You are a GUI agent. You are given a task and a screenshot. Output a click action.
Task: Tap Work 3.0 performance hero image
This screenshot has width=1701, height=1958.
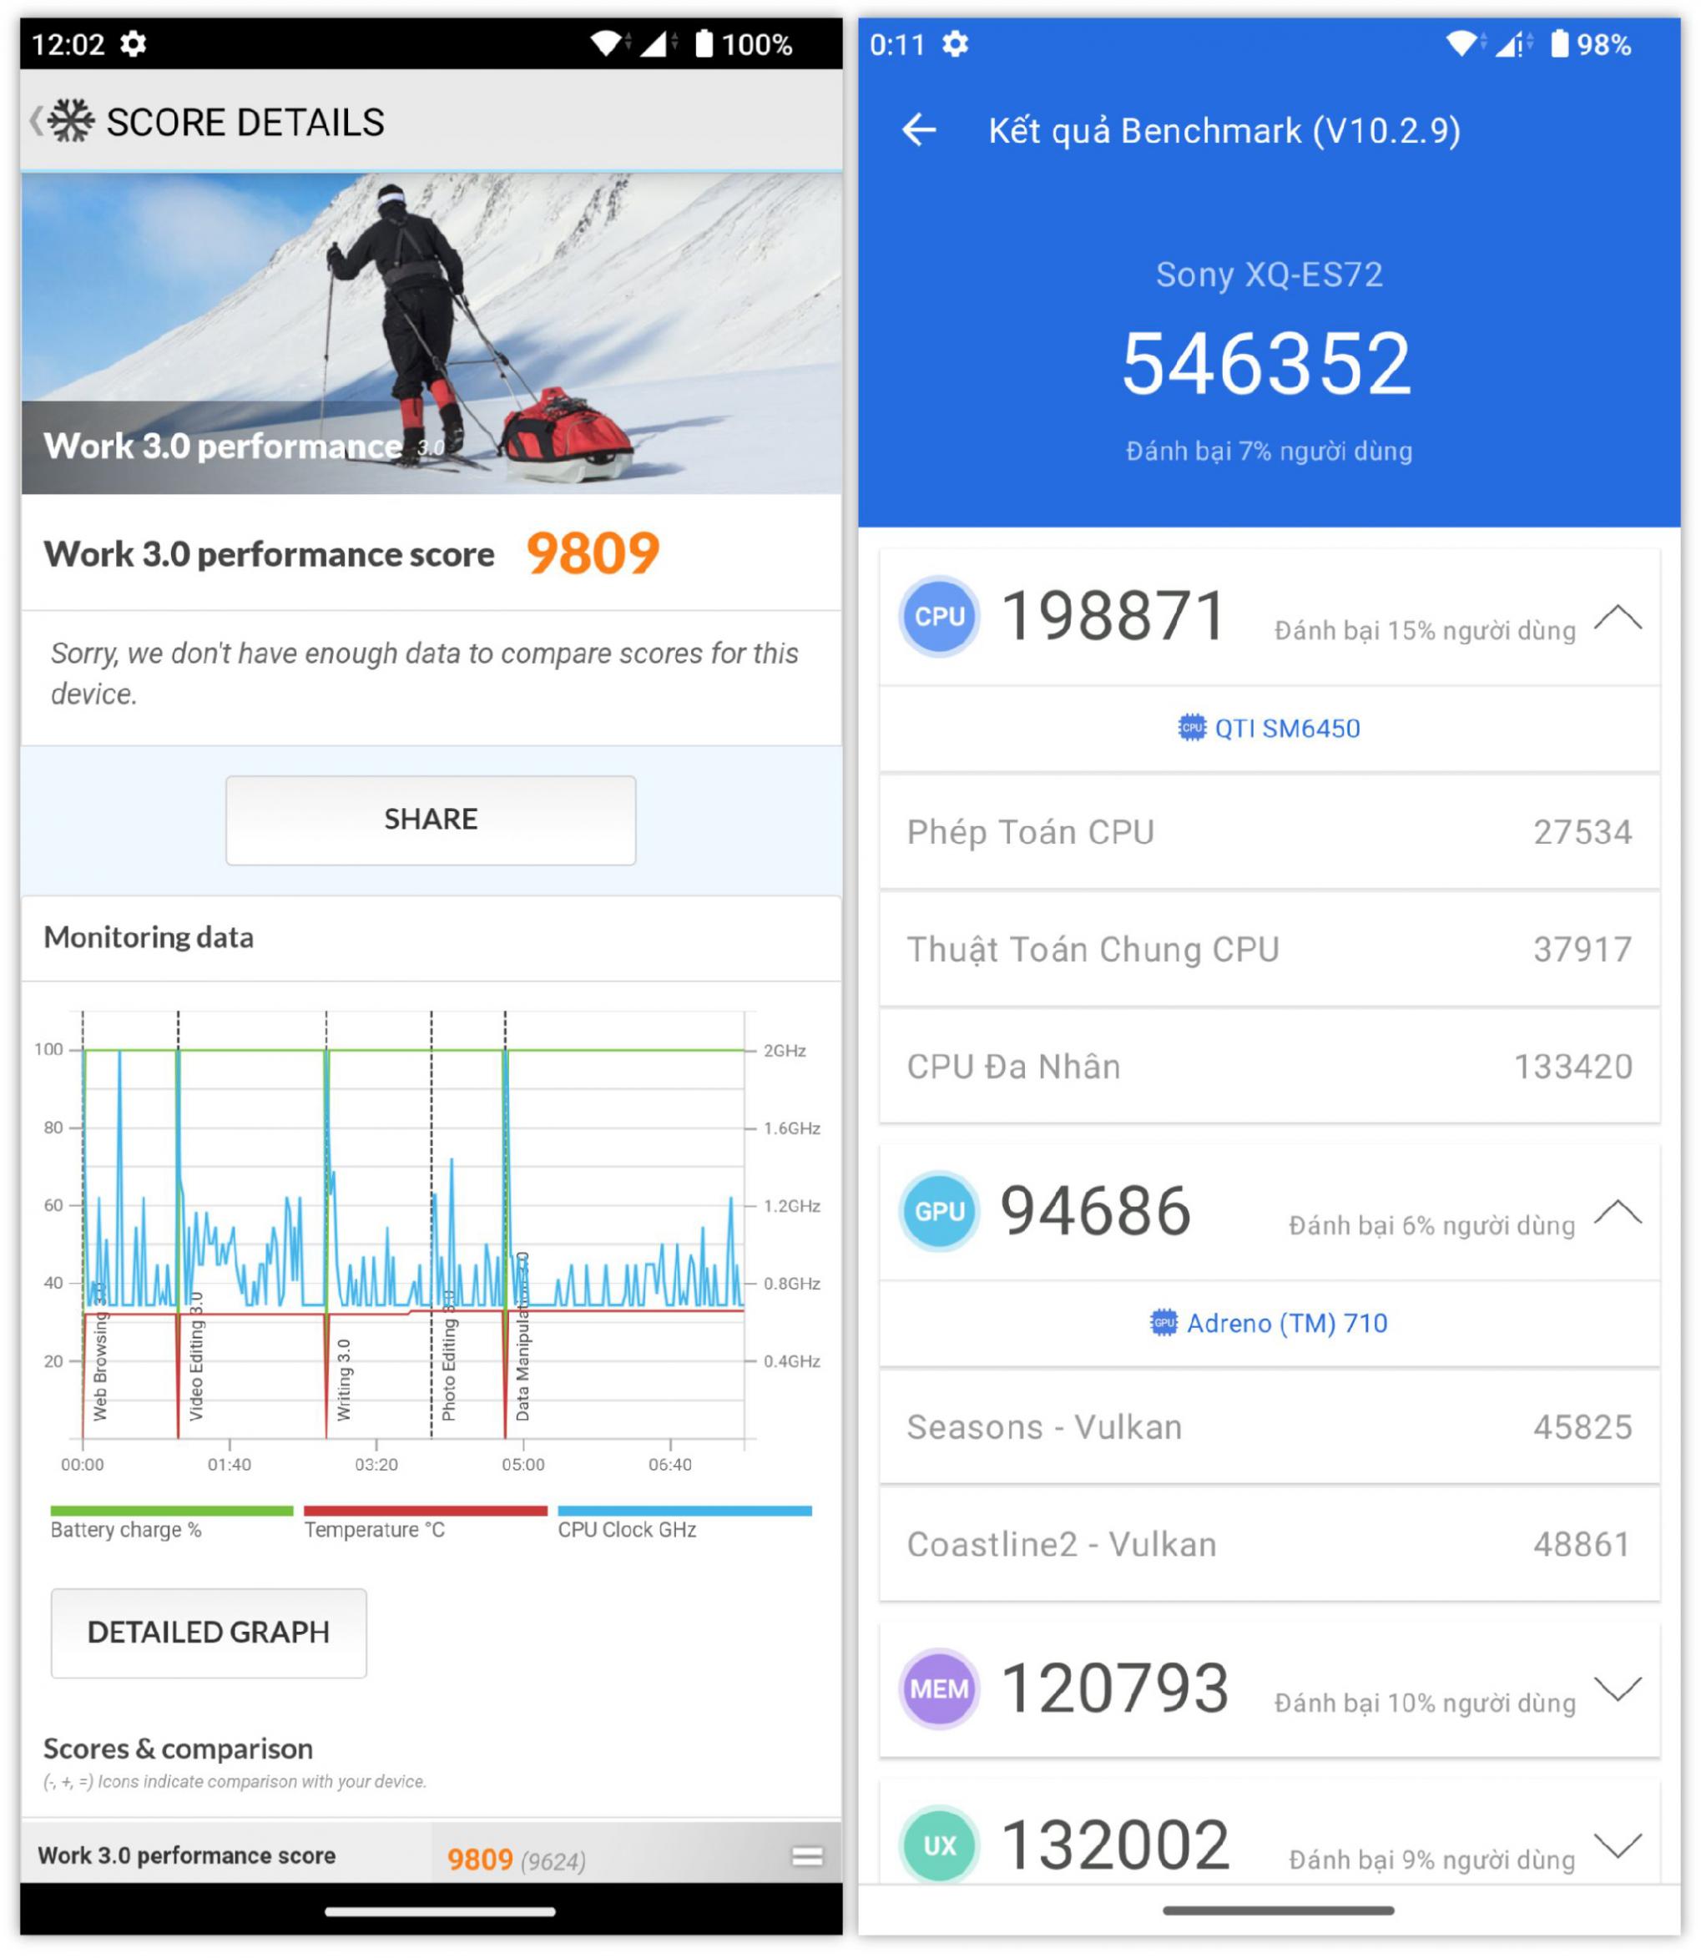pos(431,333)
